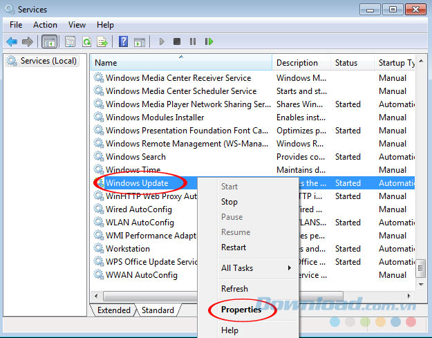
Task: Switch to the Standard tab
Action: coord(158,310)
